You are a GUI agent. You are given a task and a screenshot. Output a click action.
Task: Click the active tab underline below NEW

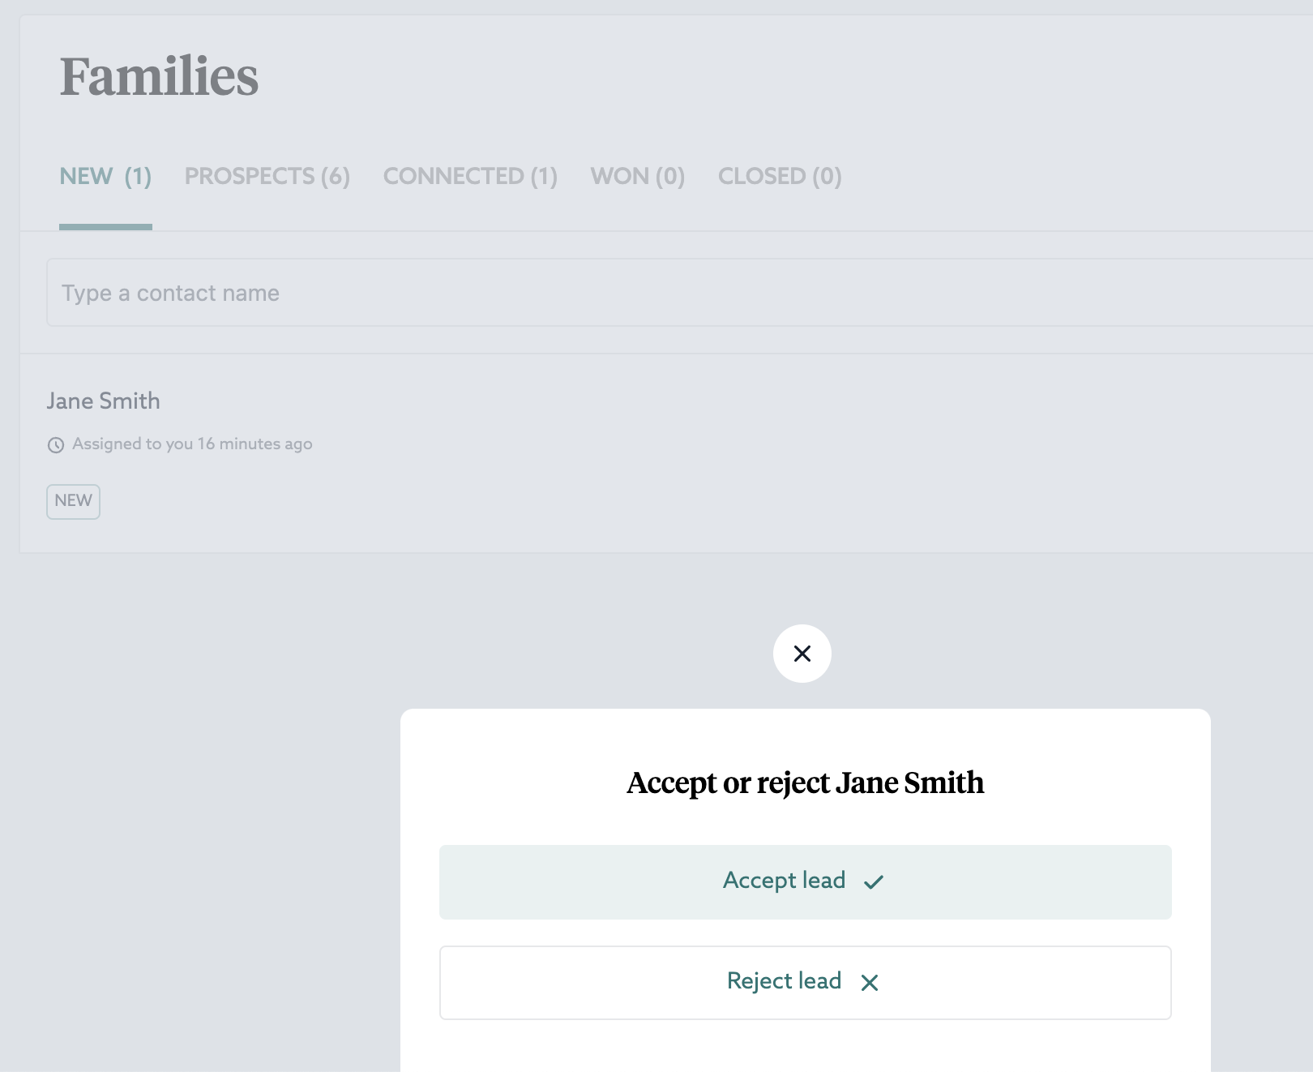(x=105, y=227)
